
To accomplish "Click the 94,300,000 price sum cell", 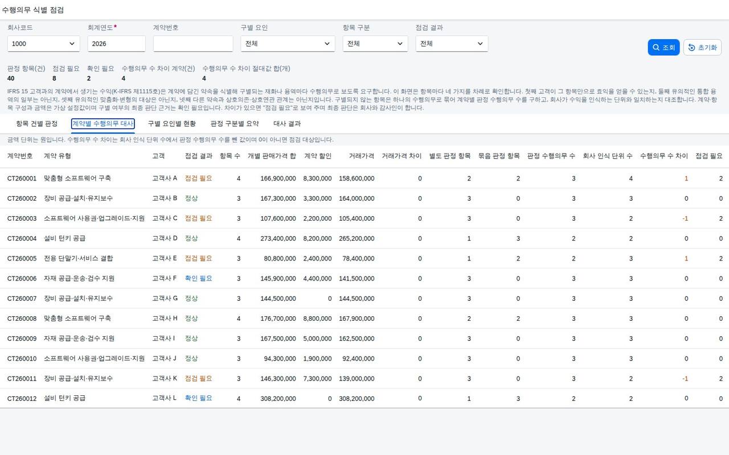I will (280, 358).
